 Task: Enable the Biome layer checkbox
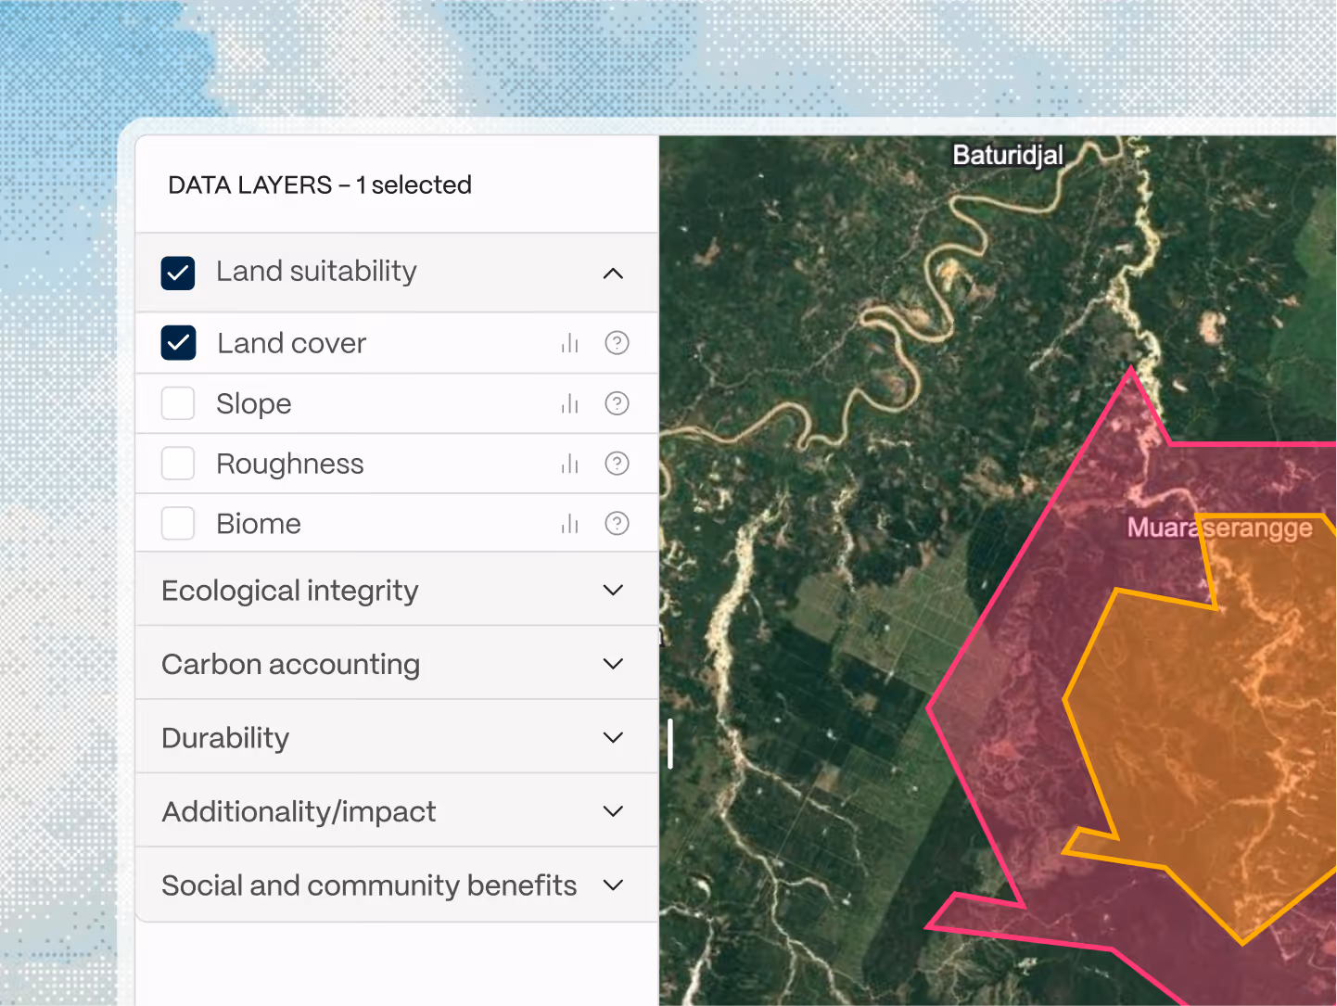tap(178, 524)
